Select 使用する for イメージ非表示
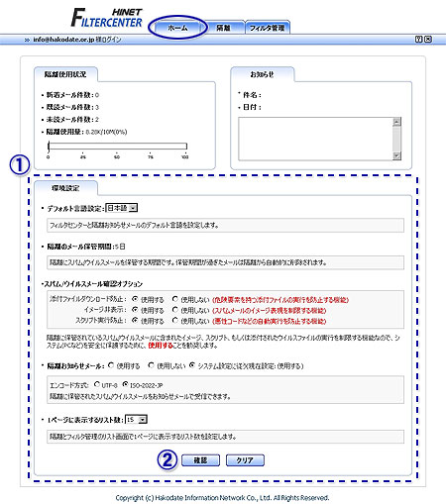The image size is (446, 504). pos(135,310)
